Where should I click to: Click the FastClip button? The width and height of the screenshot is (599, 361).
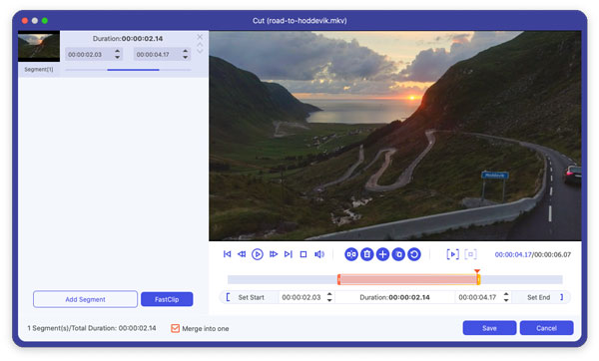[x=167, y=299]
